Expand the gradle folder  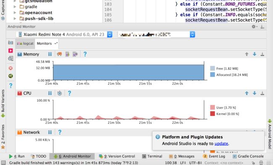tap(15, 7)
